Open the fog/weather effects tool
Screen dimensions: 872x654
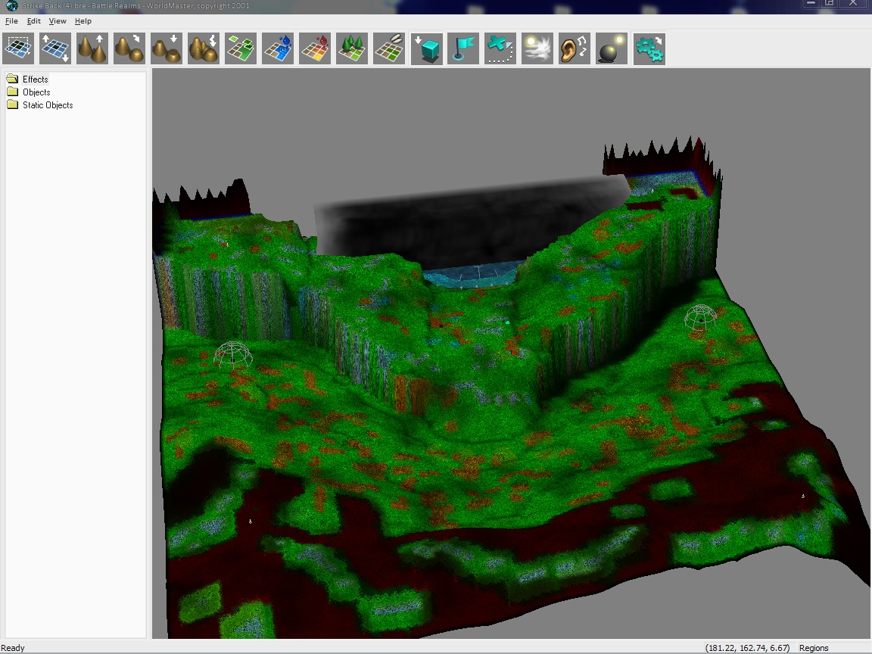(x=537, y=48)
